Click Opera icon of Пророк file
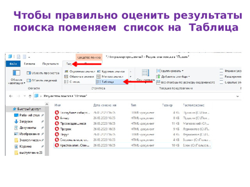 pyautogui.click(x=57, y=129)
